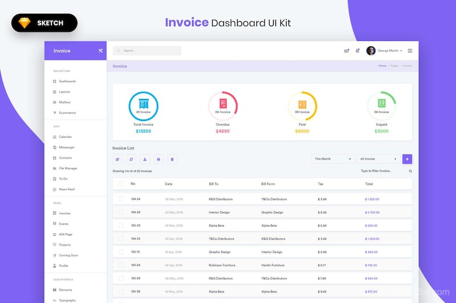
Task: Click the $2 720.00 total amount
Action: click(x=372, y=213)
